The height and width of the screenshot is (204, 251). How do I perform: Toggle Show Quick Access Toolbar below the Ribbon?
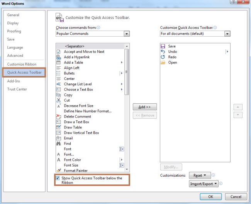[58, 178]
